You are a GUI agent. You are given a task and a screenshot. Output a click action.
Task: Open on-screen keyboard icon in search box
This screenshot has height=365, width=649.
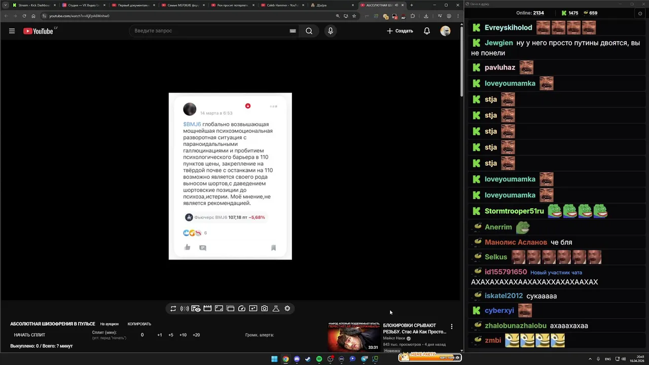pos(293,31)
